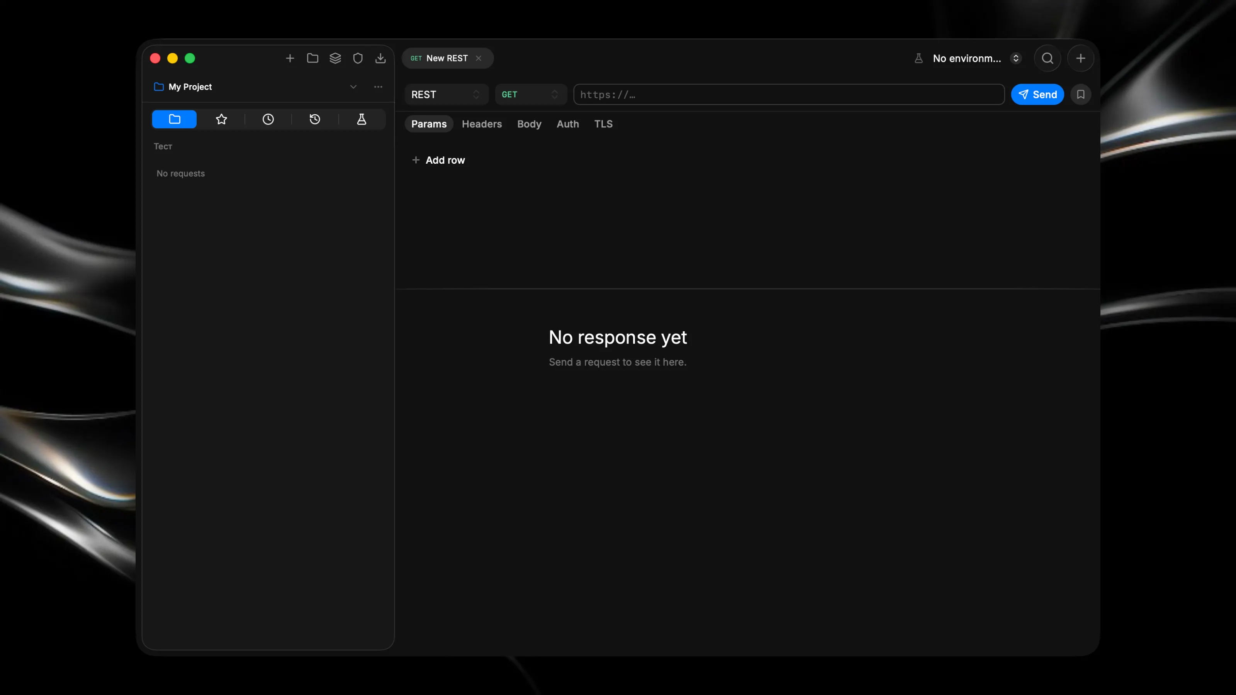Select the Тест collection label

[163, 146]
